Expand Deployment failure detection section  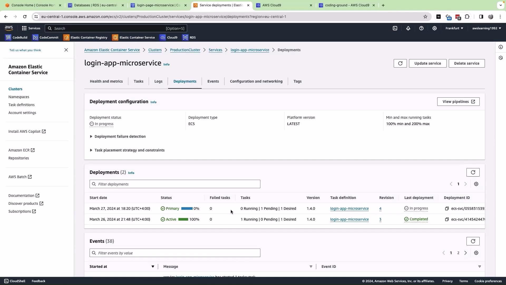118,137
